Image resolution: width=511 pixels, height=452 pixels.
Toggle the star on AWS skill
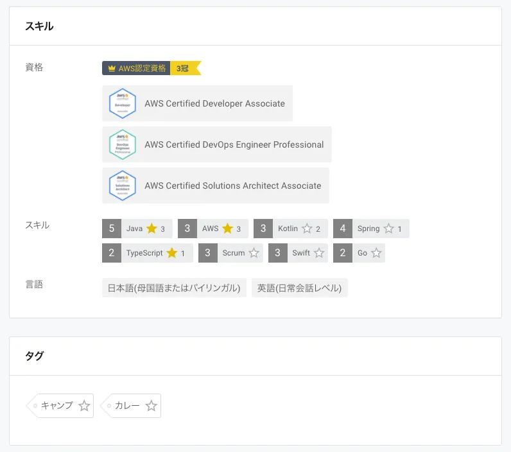(227, 229)
